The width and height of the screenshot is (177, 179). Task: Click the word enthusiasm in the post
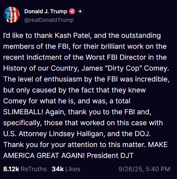tap(63, 79)
